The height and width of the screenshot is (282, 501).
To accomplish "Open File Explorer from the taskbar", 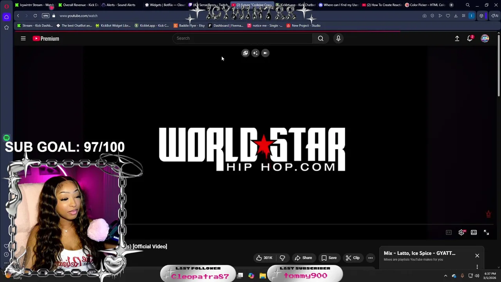I will (x=263, y=276).
